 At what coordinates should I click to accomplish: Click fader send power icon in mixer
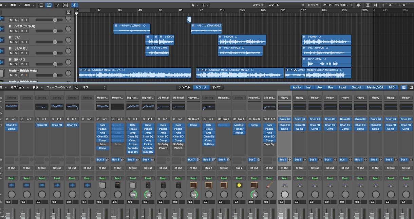click(77, 87)
